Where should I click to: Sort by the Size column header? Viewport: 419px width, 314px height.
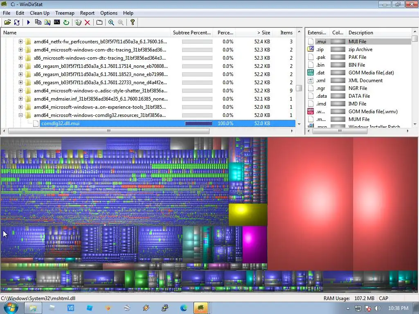tap(254, 33)
